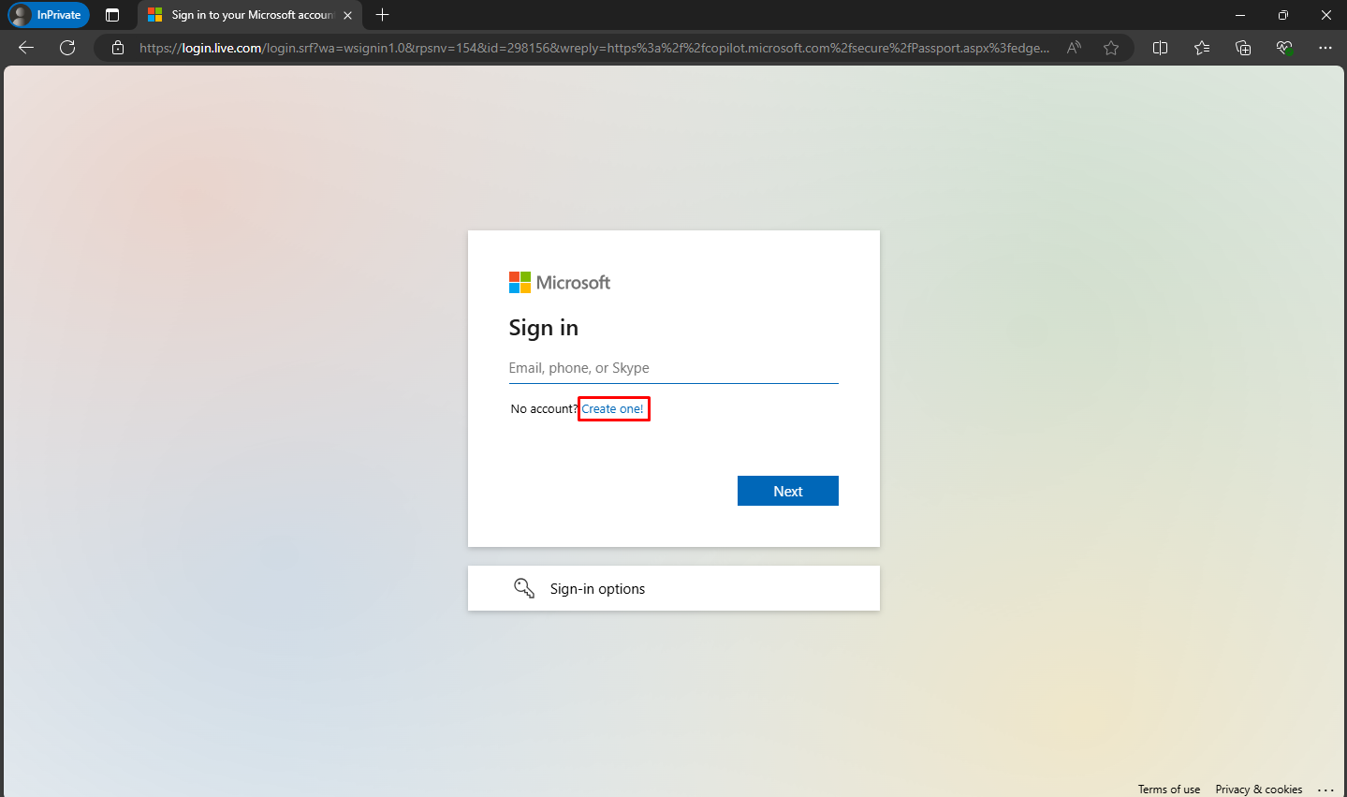Click the Create one! link
This screenshot has width=1347, height=797.
tap(613, 409)
